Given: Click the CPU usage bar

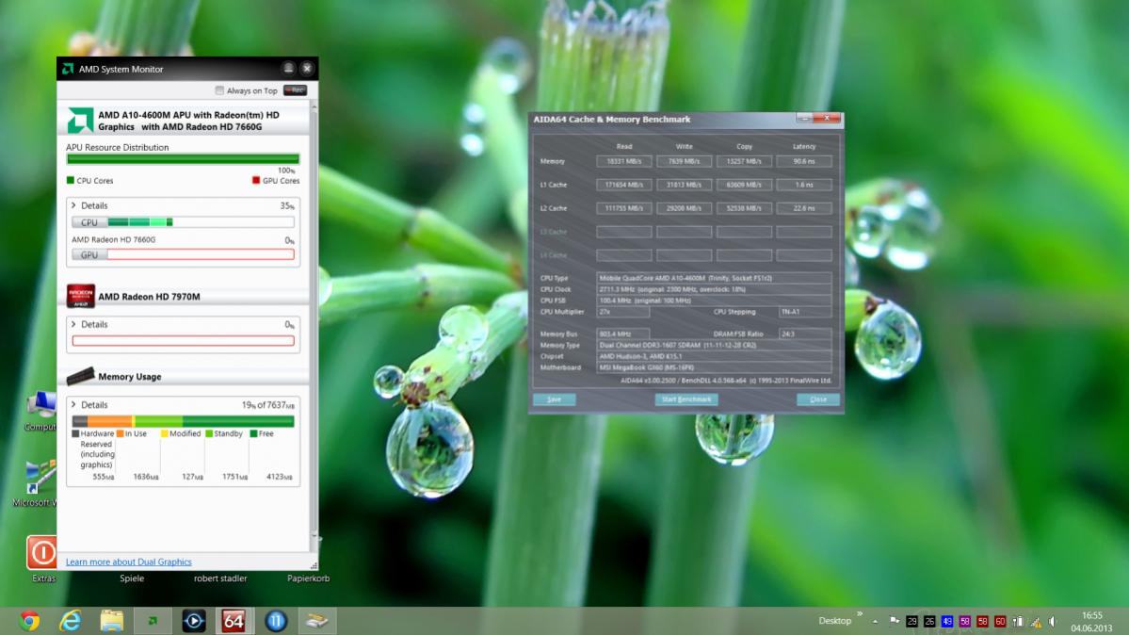Looking at the screenshot, I should tap(183, 222).
